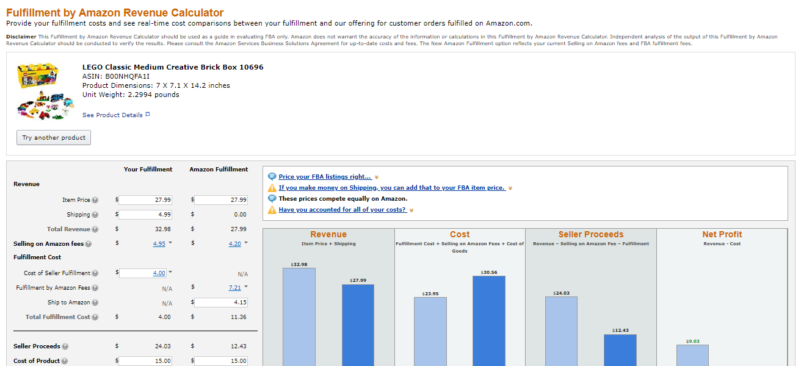Click the light blue $23.95 Cost bar
Viewport: 801px width, 366px height.
click(x=430, y=332)
